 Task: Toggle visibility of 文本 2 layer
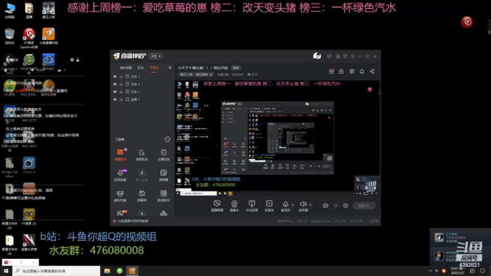115,84
